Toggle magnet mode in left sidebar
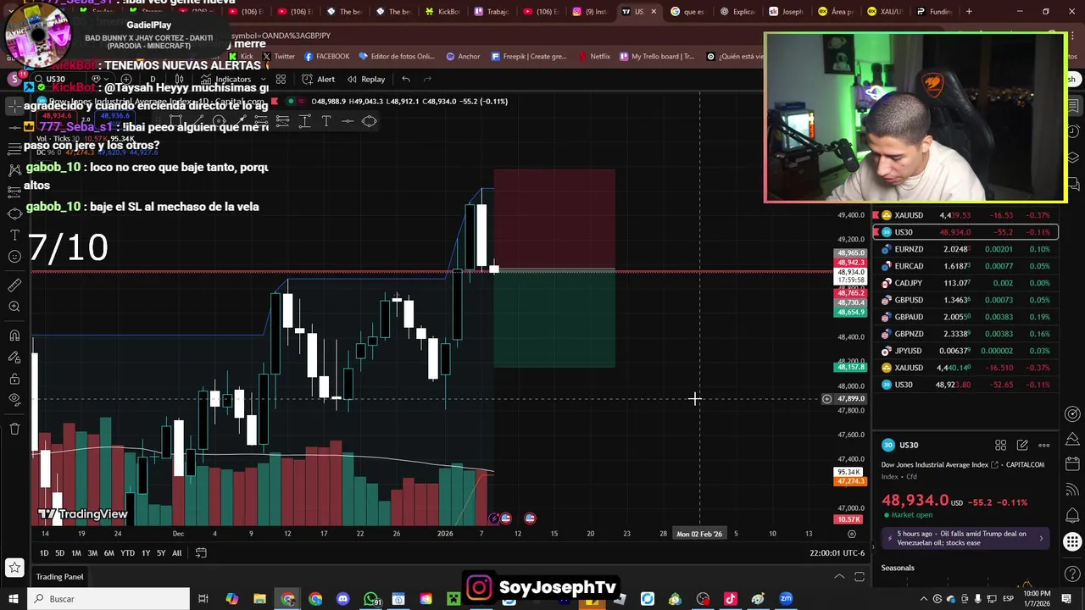The image size is (1085, 610). click(14, 335)
